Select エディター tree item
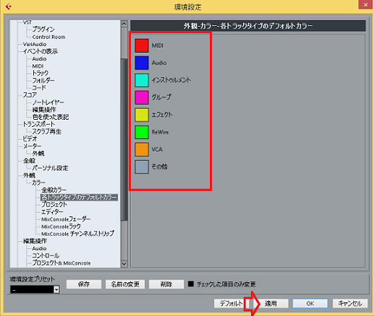Viewport: 374px width, 316px height. pyautogui.click(x=52, y=211)
